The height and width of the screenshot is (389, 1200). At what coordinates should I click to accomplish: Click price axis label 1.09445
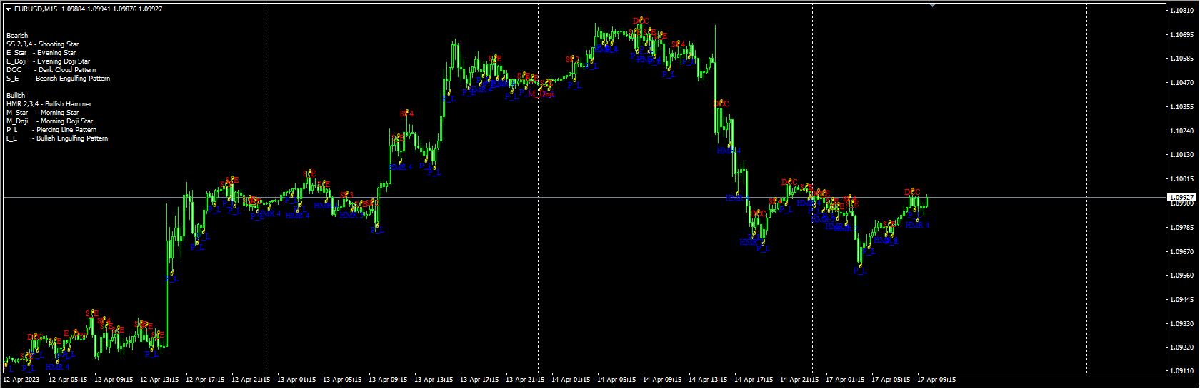(x=1182, y=300)
